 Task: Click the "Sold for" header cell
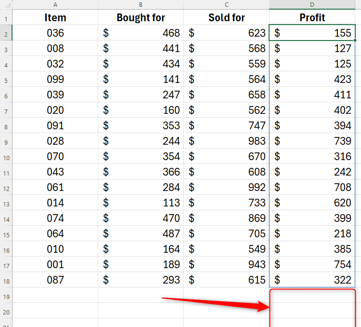[x=226, y=18]
